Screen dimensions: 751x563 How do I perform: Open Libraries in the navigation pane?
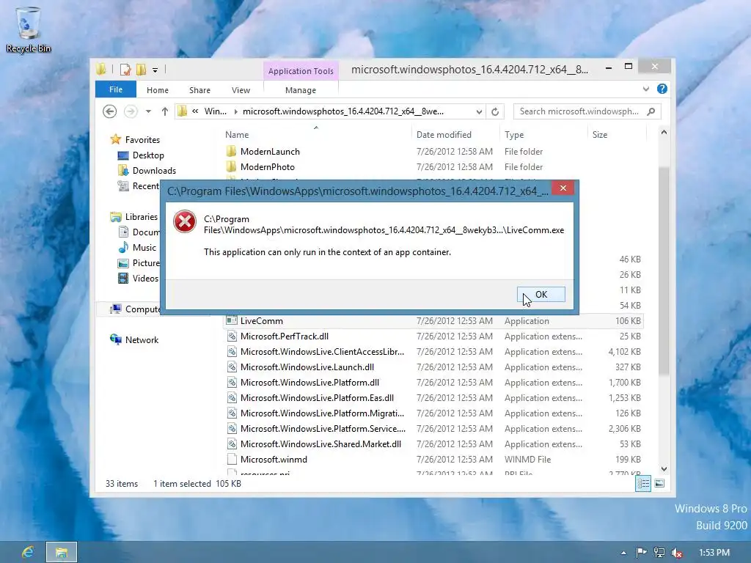click(142, 217)
